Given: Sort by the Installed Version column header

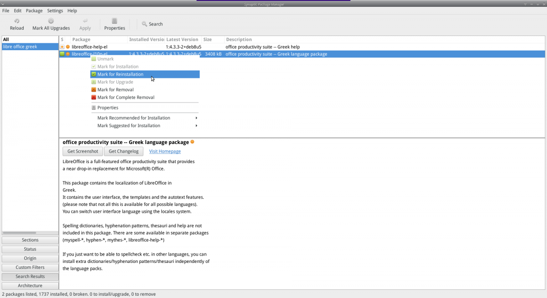Looking at the screenshot, I should pyautogui.click(x=146, y=40).
